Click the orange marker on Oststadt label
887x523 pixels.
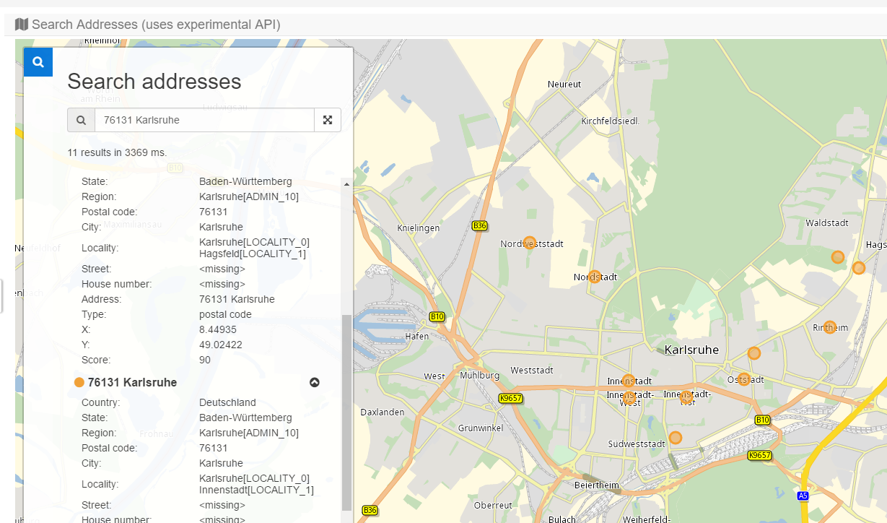pos(743,379)
